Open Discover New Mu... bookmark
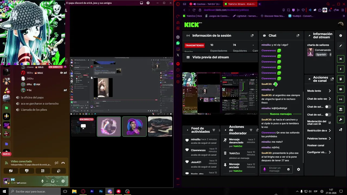Image resolution: width=347 pixels, height=195 pixels. [272, 16]
